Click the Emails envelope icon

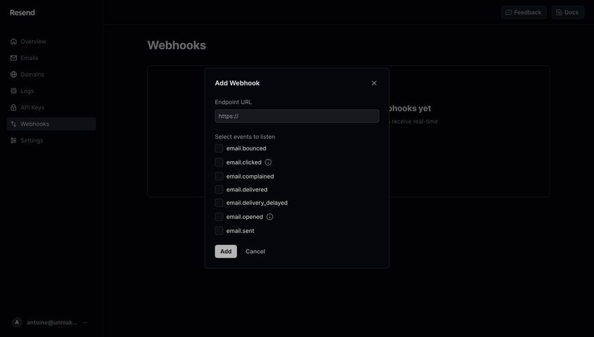[x=13, y=58]
